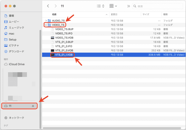186x130 pixels.
Task: Select the VTS_01_0.VOB file thumbnail
Action: coord(52,51)
